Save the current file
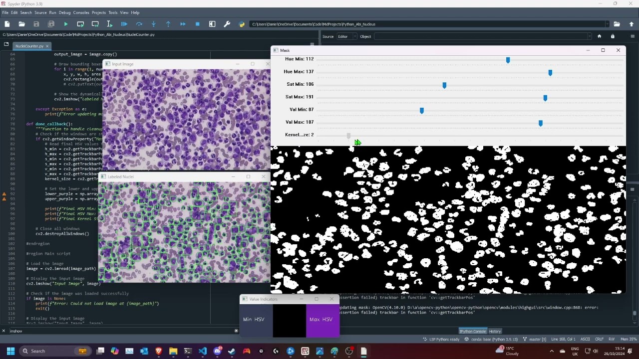The height and width of the screenshot is (359, 639). pyautogui.click(x=36, y=24)
